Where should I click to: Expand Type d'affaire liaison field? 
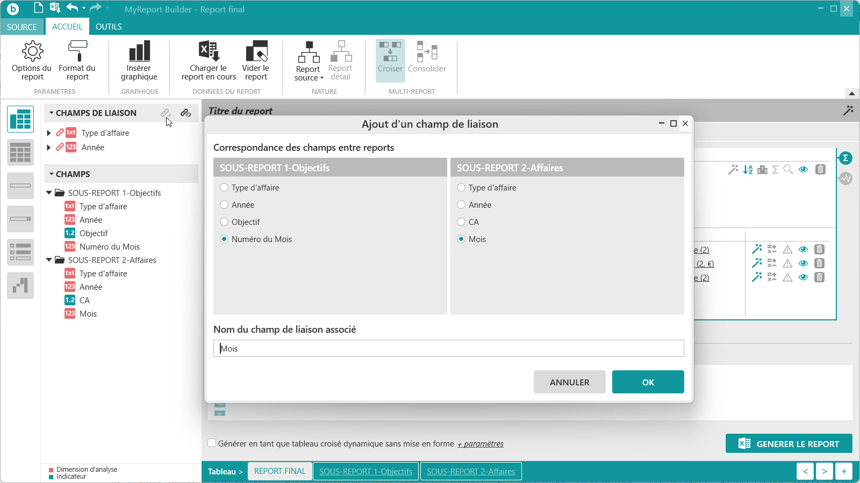(x=49, y=133)
